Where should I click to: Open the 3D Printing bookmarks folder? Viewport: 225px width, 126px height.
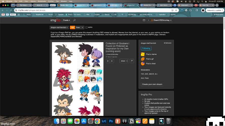130,15
